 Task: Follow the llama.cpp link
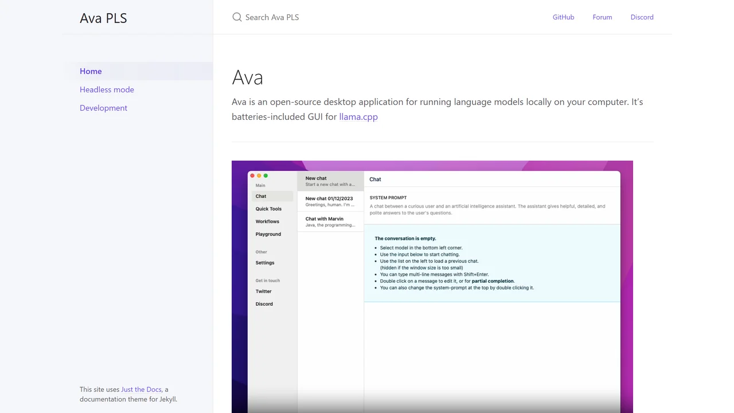click(x=358, y=116)
